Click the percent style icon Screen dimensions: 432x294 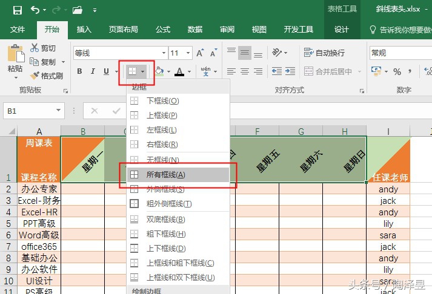pos(397,72)
